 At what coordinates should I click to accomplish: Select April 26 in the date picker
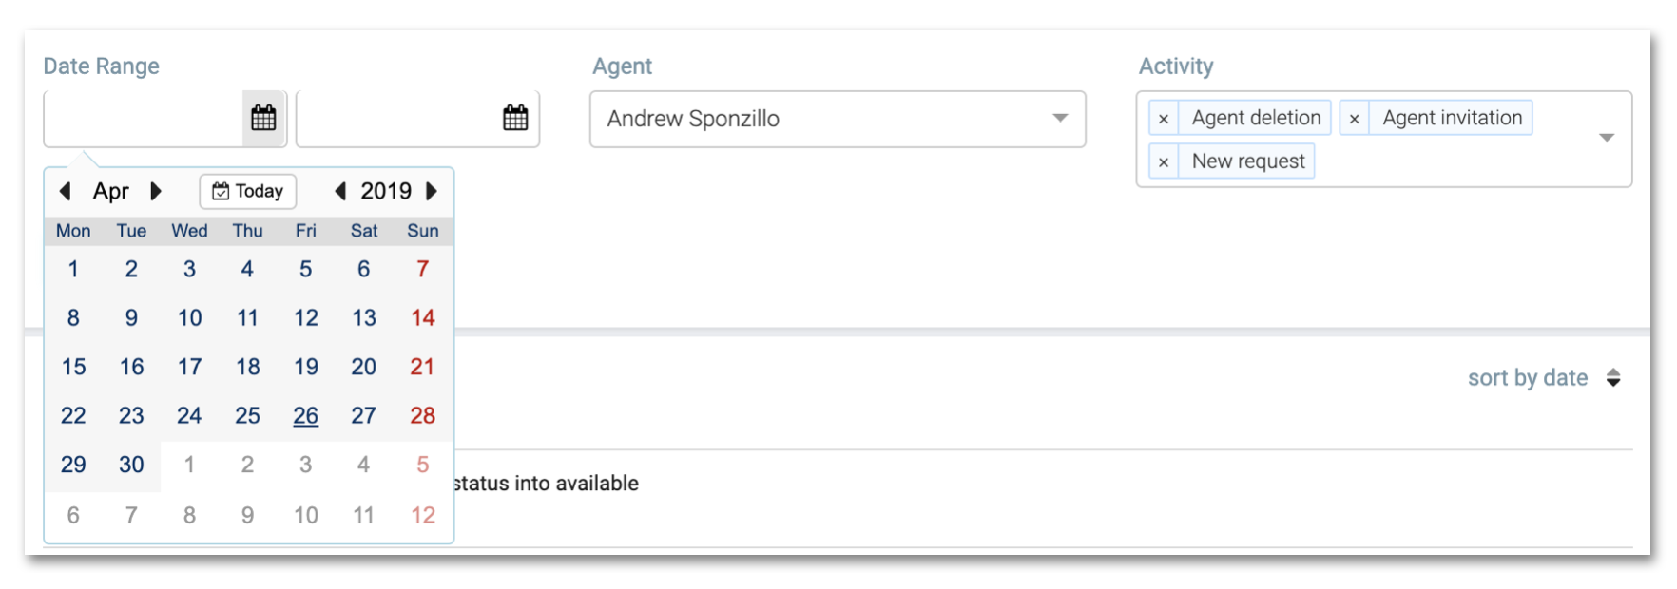[305, 415]
